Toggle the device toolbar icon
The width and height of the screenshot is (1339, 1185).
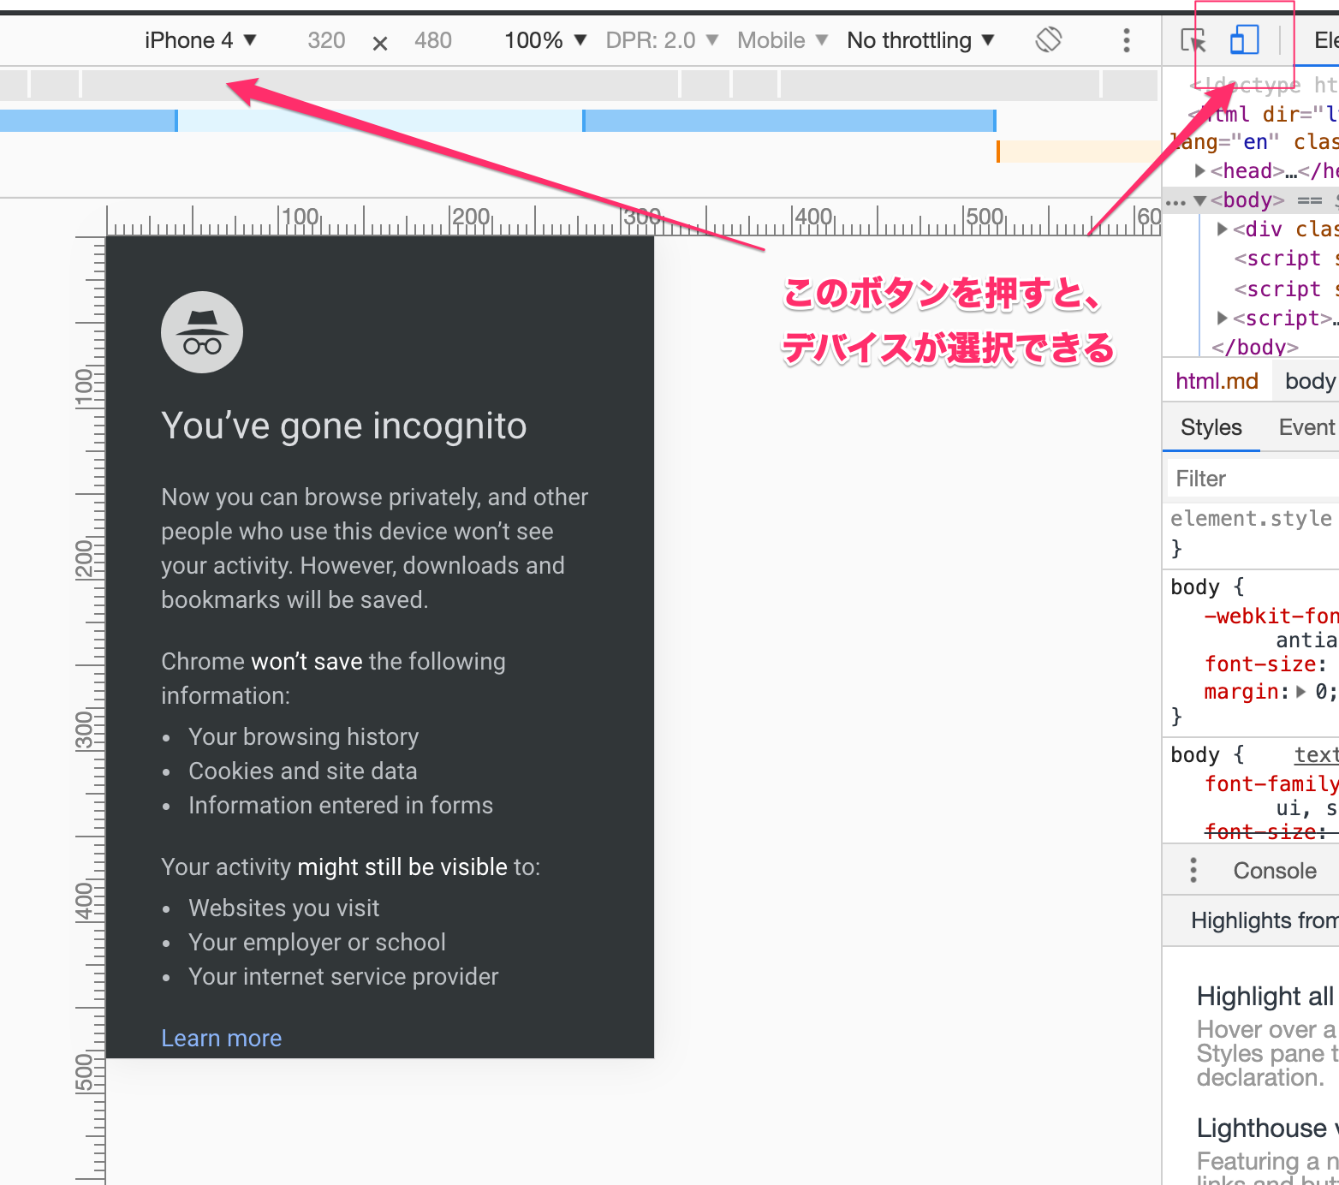1244,39
